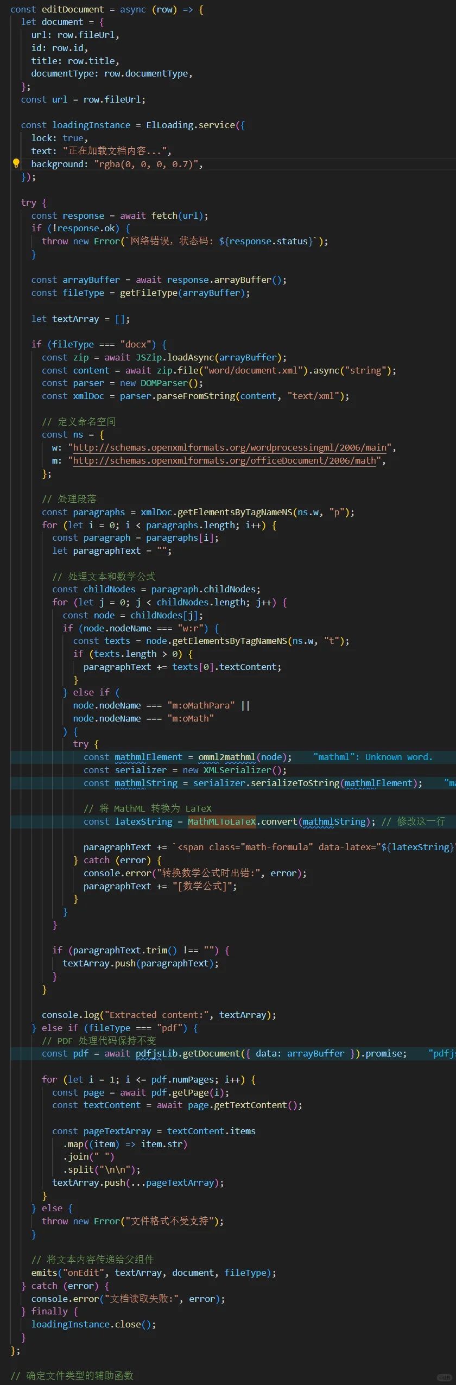Viewport: 456px width, 1385px height.
Task: Click the "const paragraphs" declaration line
Action: click(198, 513)
